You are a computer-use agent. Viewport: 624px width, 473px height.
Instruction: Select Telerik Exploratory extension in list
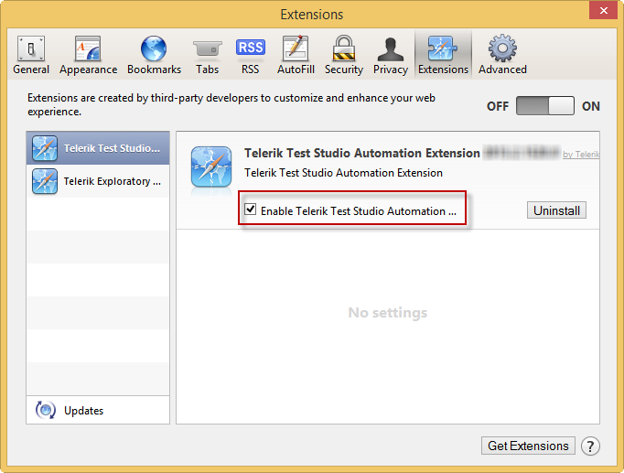(x=98, y=181)
